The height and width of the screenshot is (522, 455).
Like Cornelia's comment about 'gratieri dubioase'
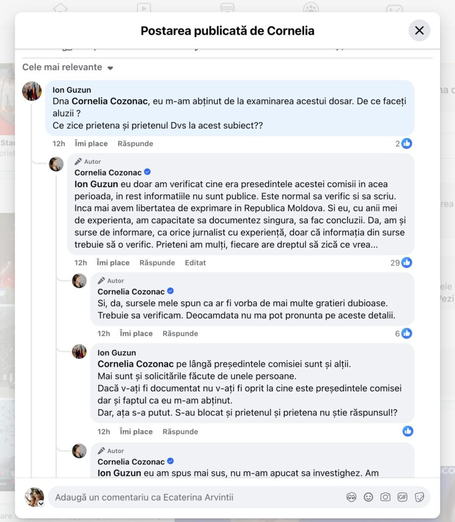click(136, 333)
